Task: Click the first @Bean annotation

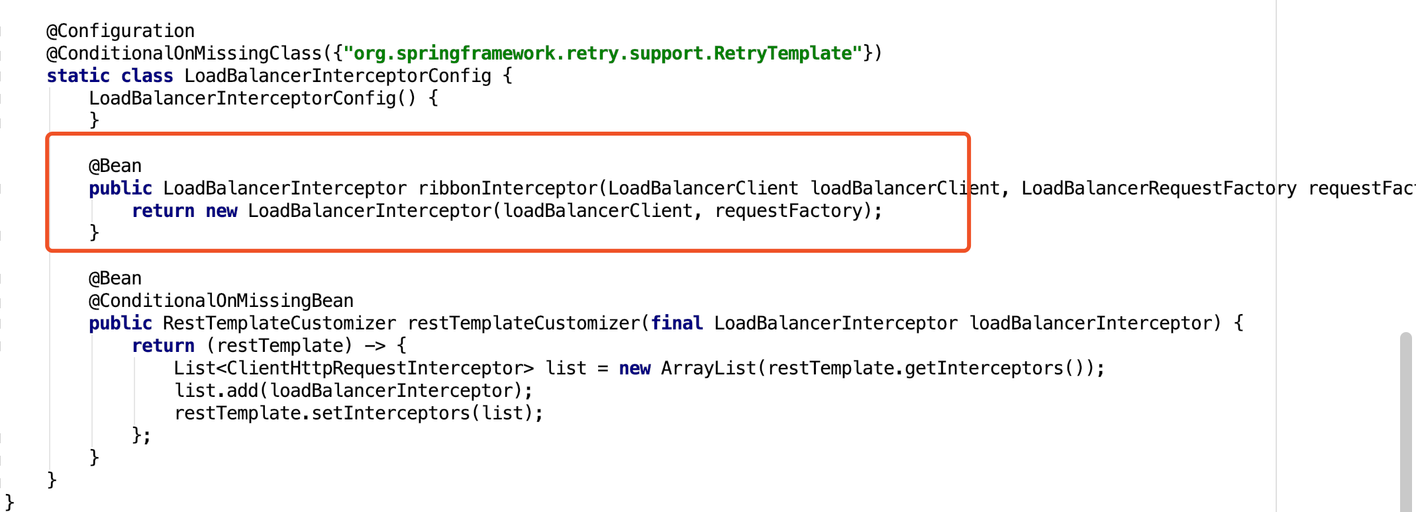Action: click(115, 166)
